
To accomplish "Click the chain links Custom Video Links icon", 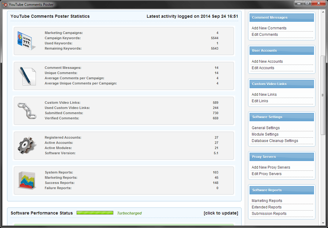I will click(x=27, y=111).
